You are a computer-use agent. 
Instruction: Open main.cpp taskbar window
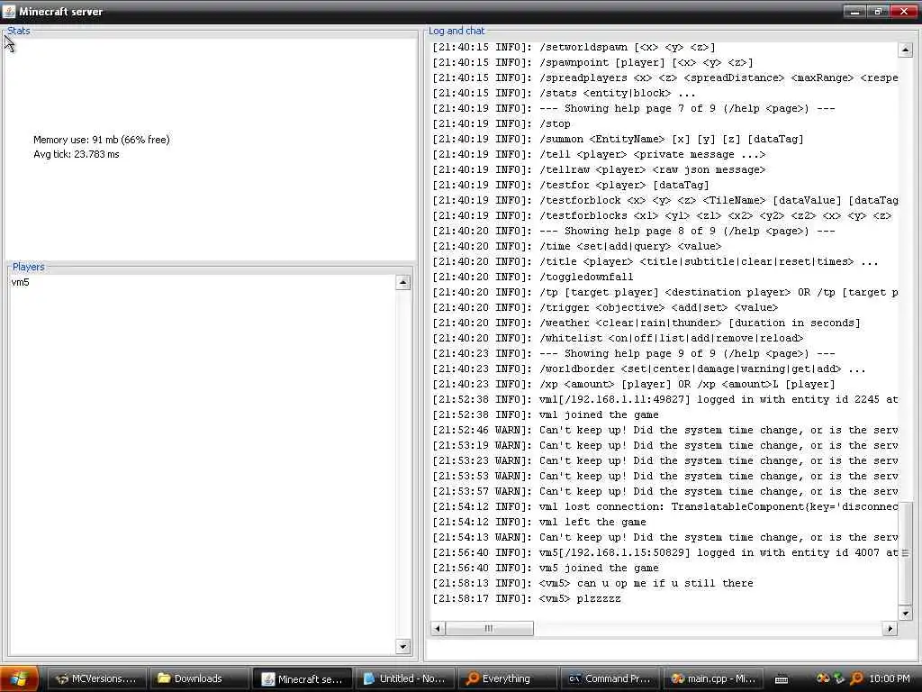click(713, 678)
